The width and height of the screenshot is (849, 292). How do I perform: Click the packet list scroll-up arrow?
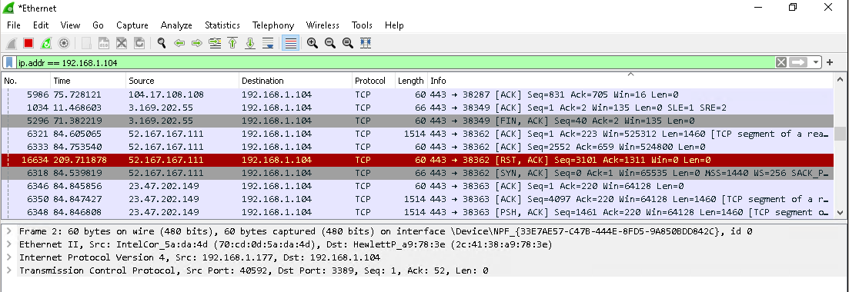tap(840, 79)
